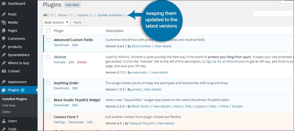Open the Appearance paintbrush icon
The width and height of the screenshot is (294, 131).
point(3,82)
